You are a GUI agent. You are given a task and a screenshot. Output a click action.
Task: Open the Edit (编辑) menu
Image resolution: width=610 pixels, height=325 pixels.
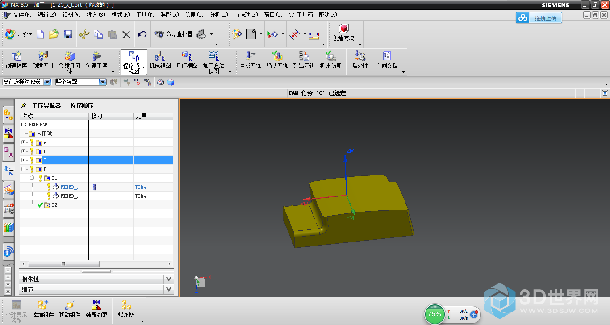pyautogui.click(x=47, y=15)
